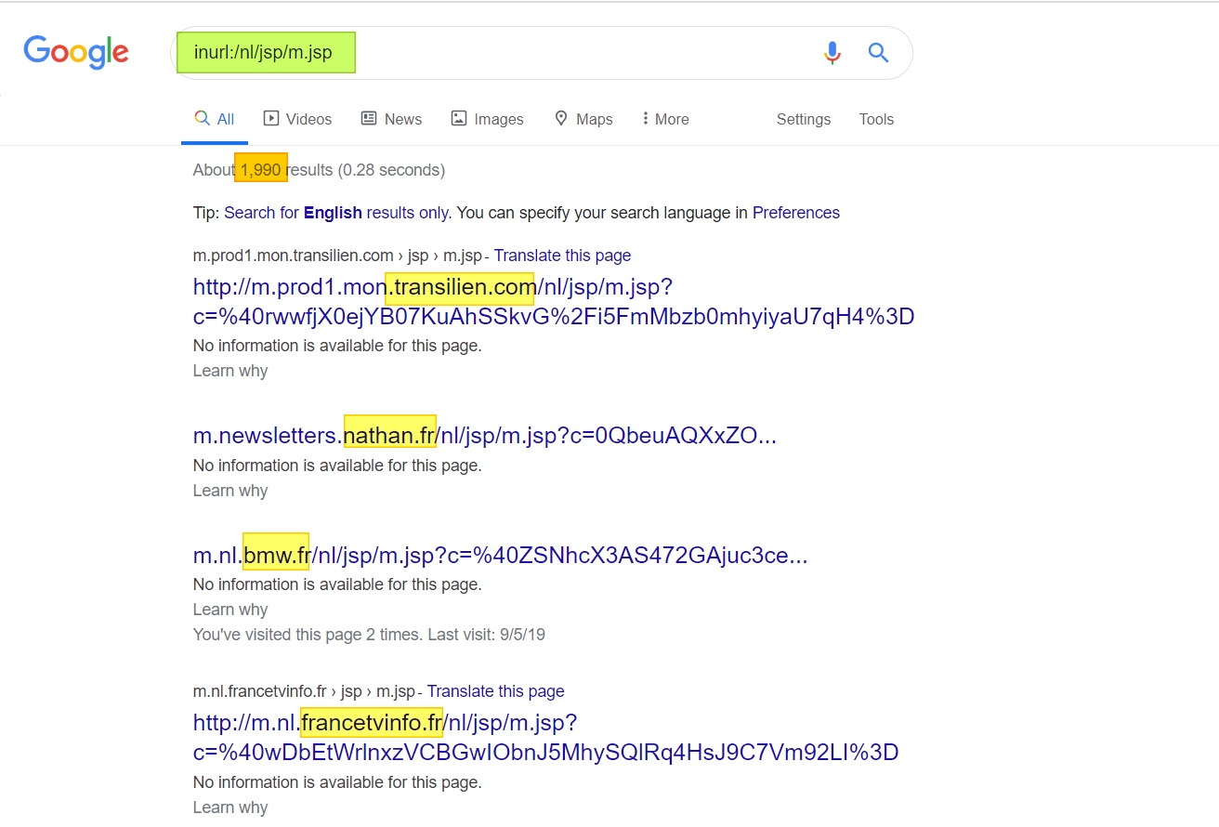Open the Settings menu
The width and height of the screenshot is (1219, 827).
click(804, 119)
